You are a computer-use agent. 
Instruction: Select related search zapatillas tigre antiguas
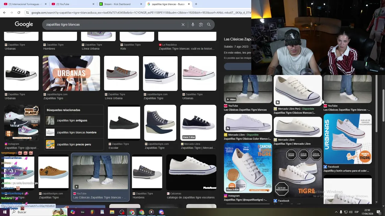[74, 120]
